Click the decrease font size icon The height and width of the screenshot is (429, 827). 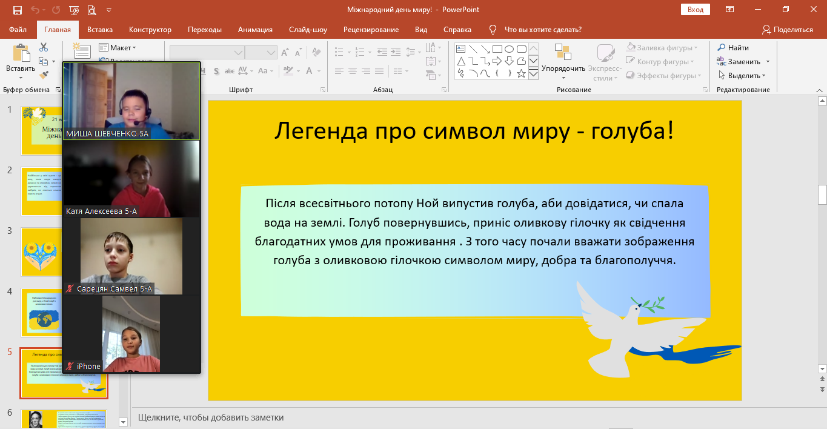point(299,53)
